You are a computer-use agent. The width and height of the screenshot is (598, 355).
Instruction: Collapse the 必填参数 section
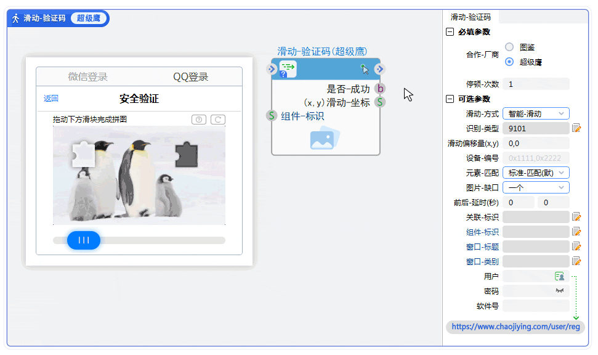[x=450, y=32]
